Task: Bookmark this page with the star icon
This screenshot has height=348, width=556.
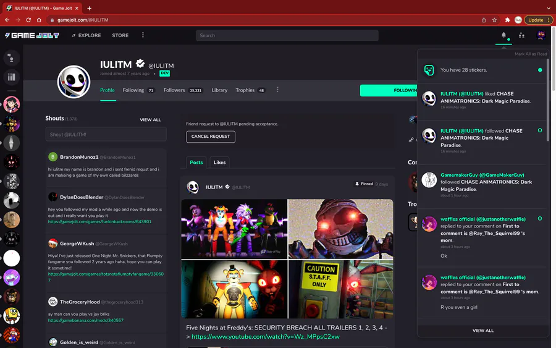Action: (x=494, y=20)
